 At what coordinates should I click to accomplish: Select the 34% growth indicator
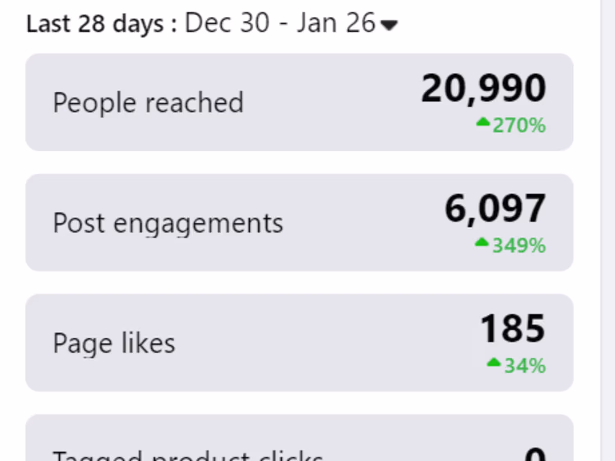(525, 366)
